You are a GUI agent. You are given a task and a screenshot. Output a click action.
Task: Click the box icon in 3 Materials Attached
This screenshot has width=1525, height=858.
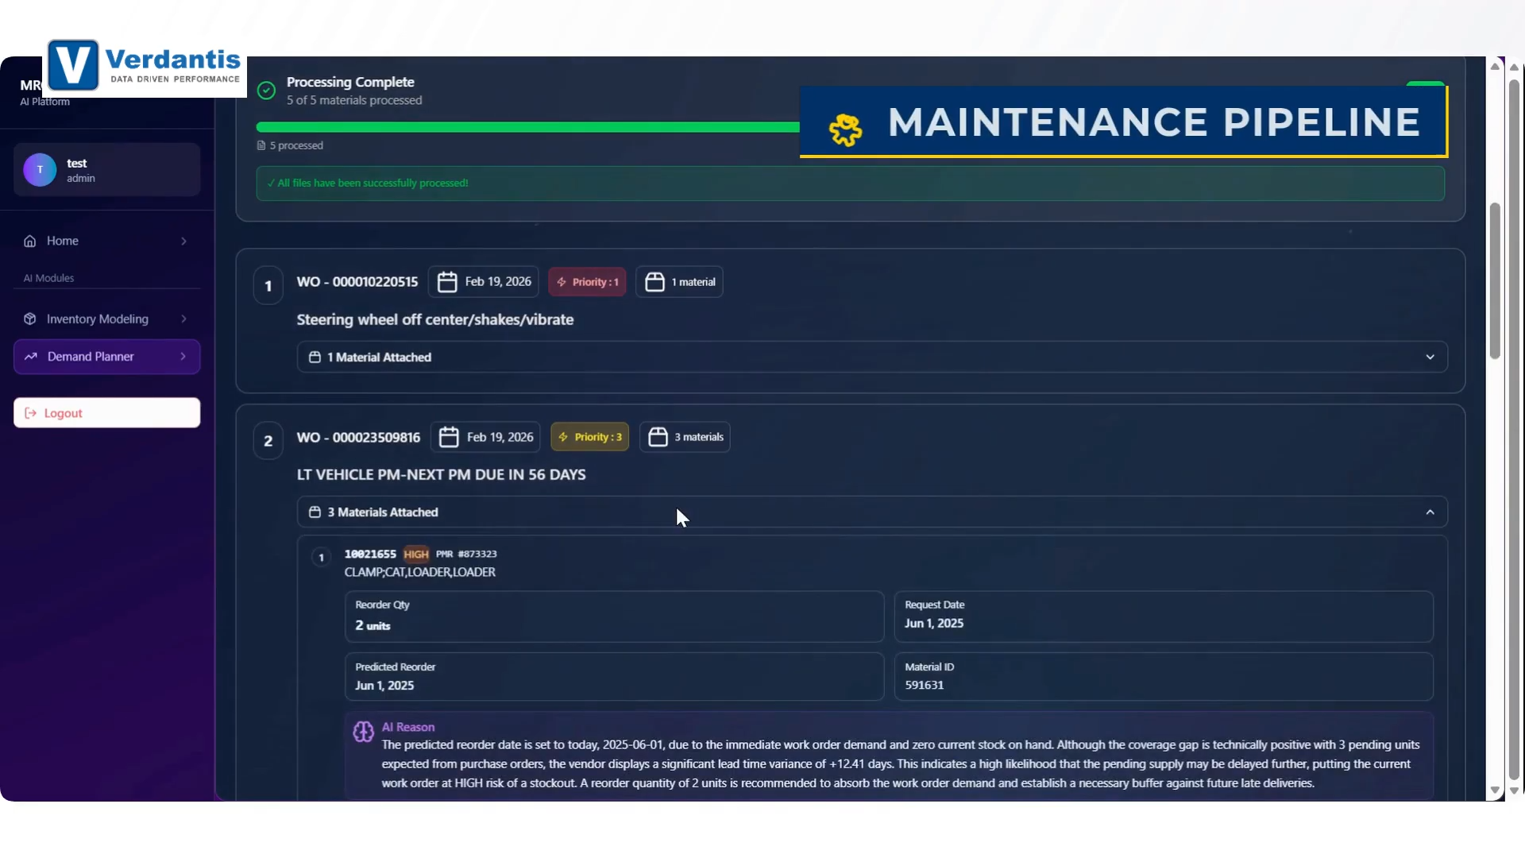click(x=315, y=512)
